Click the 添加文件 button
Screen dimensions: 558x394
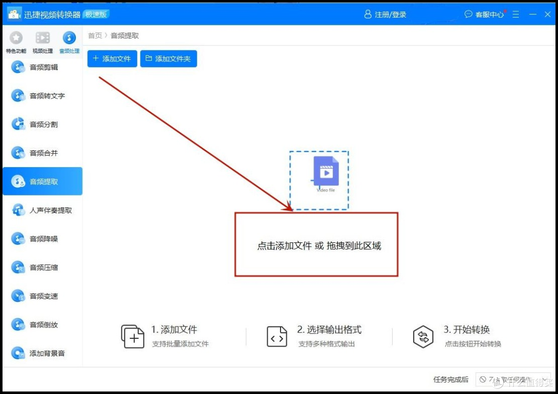[112, 59]
